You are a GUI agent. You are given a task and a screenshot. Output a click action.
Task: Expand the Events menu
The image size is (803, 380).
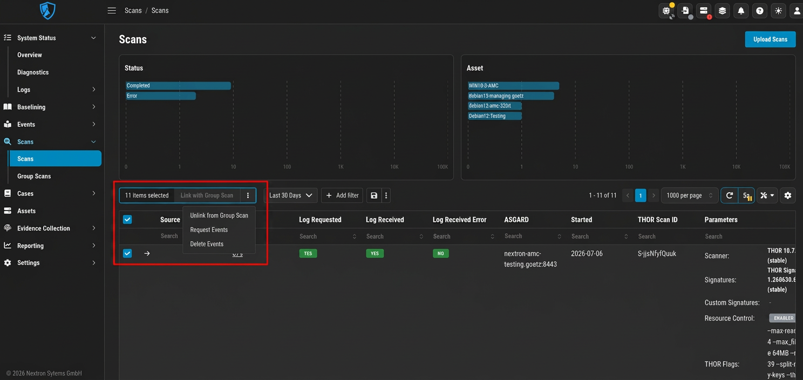point(93,124)
